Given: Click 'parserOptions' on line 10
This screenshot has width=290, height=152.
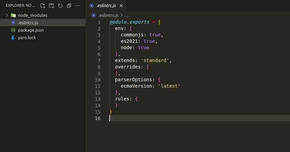Looking at the screenshot, I should pos(134,80).
